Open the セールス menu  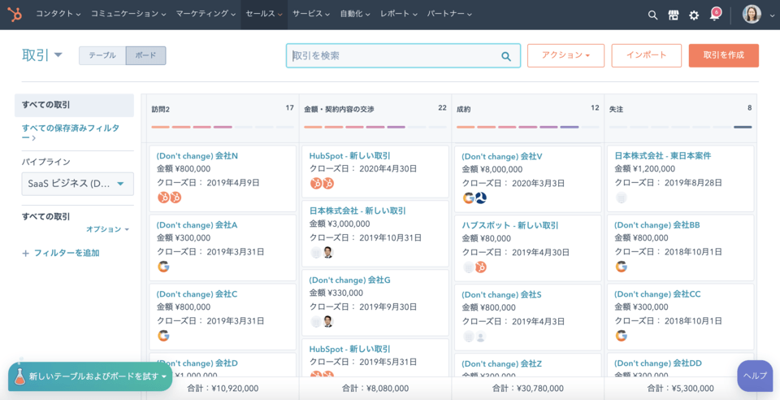[x=264, y=15]
